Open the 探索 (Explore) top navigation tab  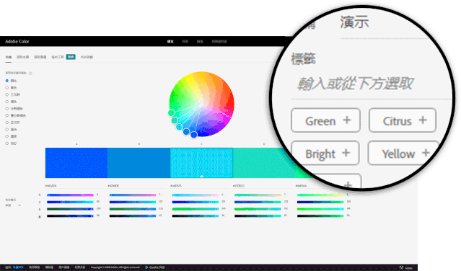tap(185, 41)
